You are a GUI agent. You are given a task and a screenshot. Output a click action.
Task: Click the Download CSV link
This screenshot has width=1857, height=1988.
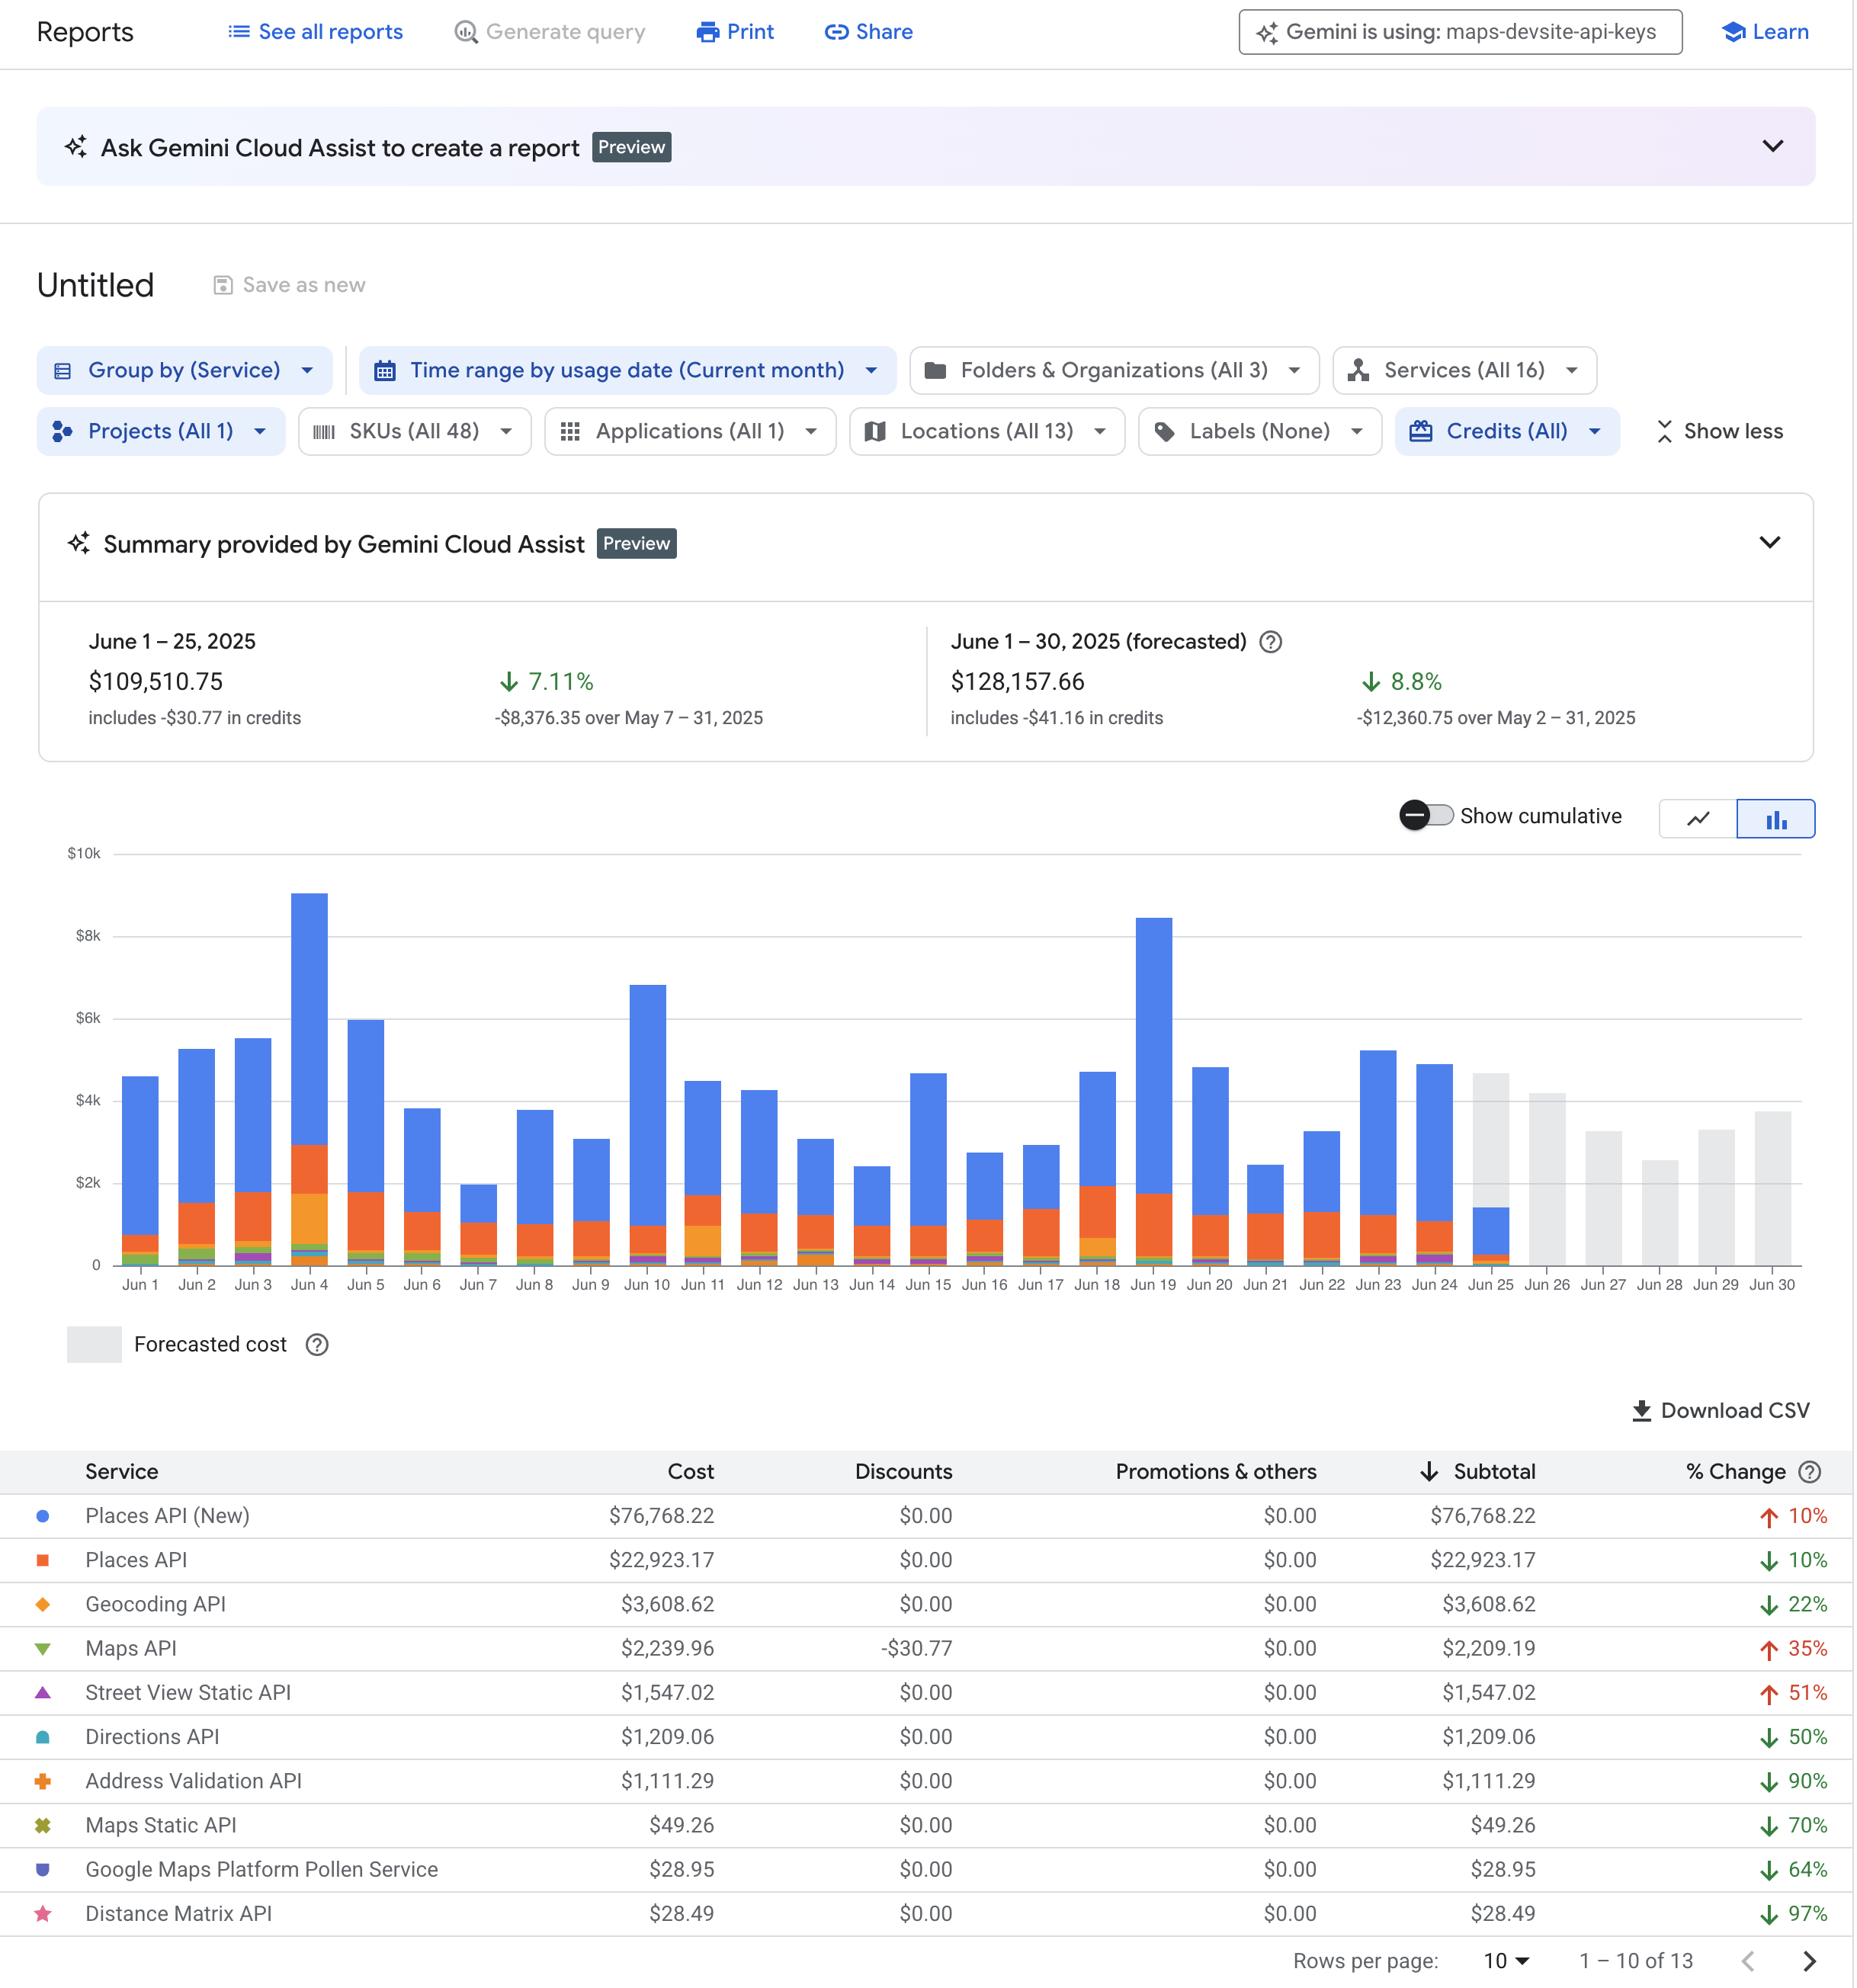[1720, 1411]
